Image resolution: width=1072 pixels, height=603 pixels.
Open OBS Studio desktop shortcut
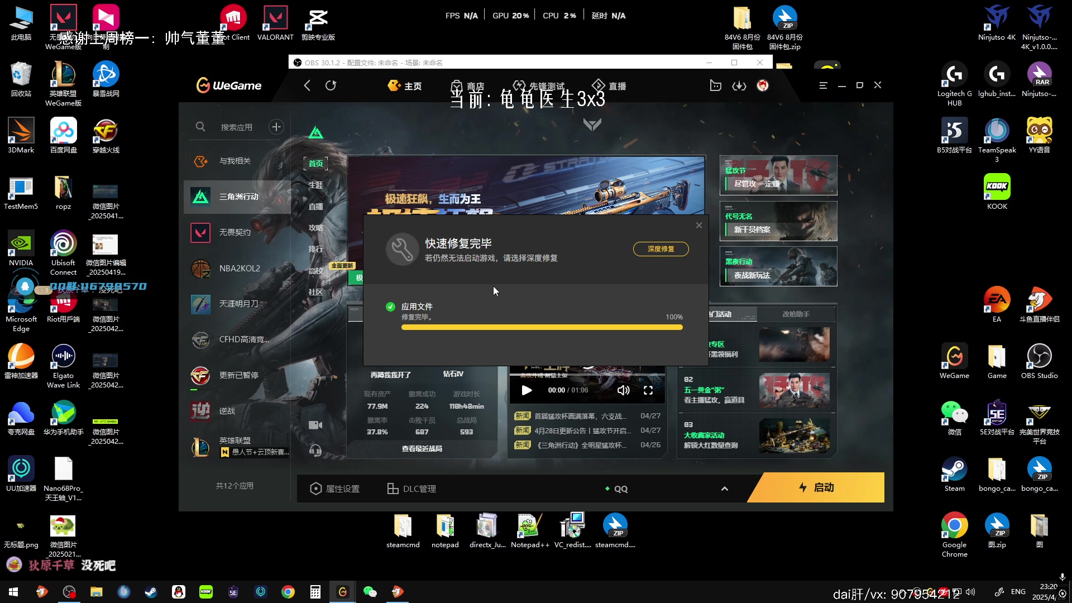pyautogui.click(x=1040, y=361)
